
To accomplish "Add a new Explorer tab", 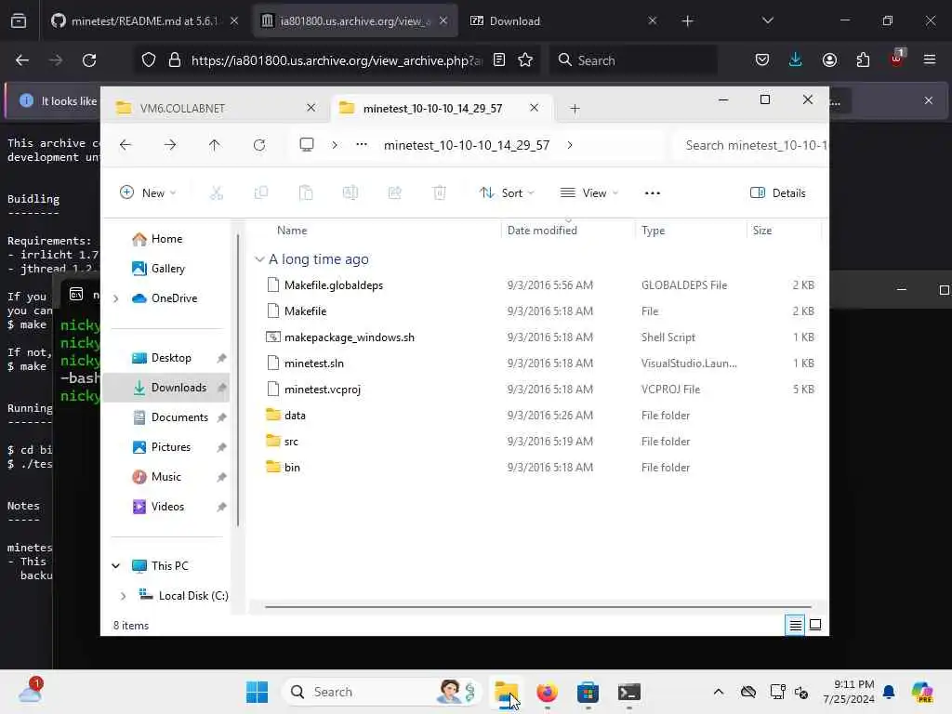I will coord(575,109).
